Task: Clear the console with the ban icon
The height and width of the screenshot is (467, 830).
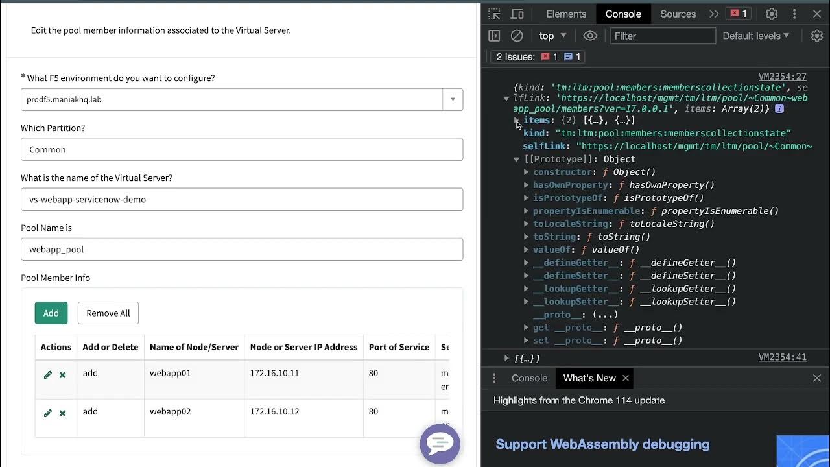Action: pyautogui.click(x=517, y=36)
